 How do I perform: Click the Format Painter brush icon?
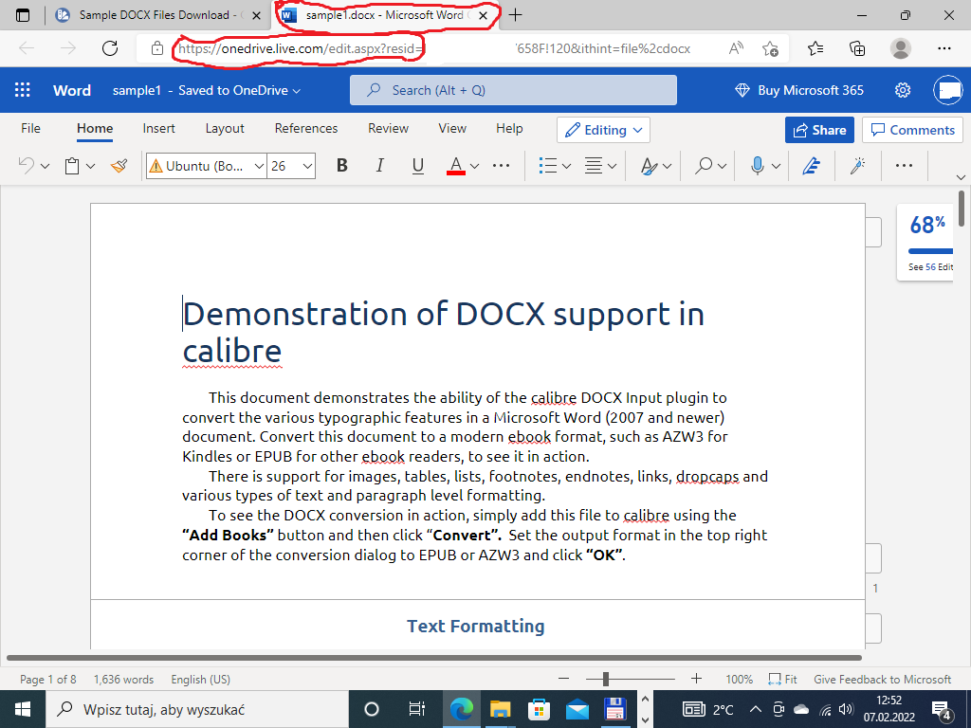pos(119,166)
